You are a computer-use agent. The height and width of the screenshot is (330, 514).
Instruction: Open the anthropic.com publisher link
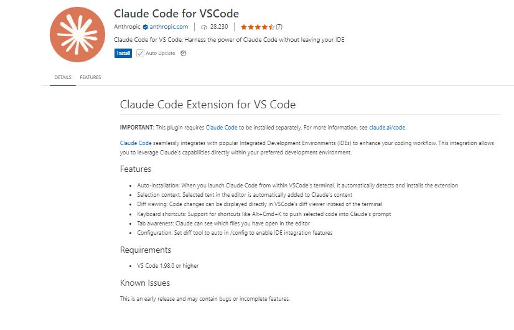(x=169, y=27)
